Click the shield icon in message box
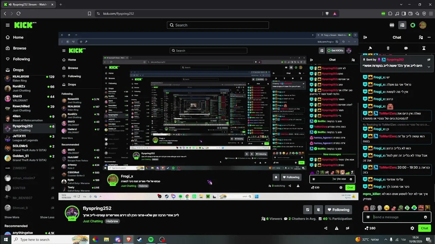This screenshot has height=244, width=435. (368, 217)
